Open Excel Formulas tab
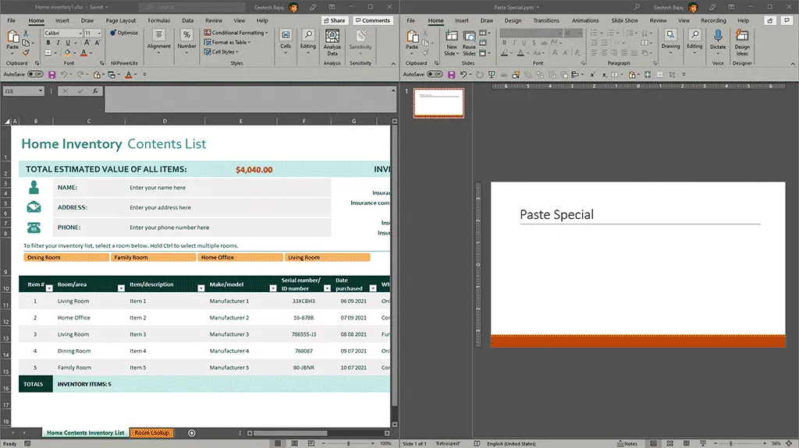This screenshot has width=799, height=448. click(x=159, y=21)
